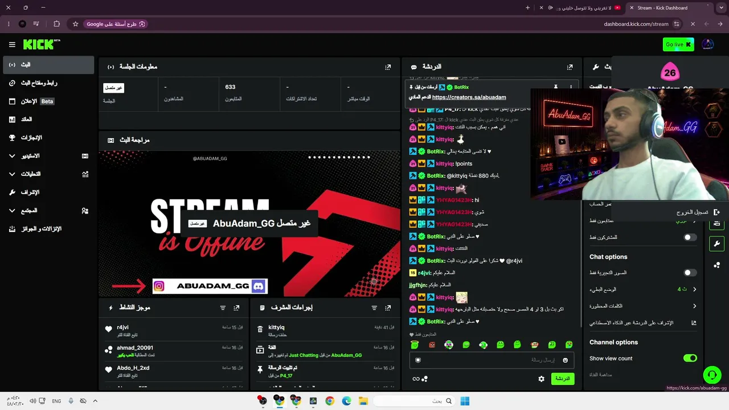Open رابط ومفتاح البث sidebar item
729x410 pixels.
pyautogui.click(x=48, y=83)
